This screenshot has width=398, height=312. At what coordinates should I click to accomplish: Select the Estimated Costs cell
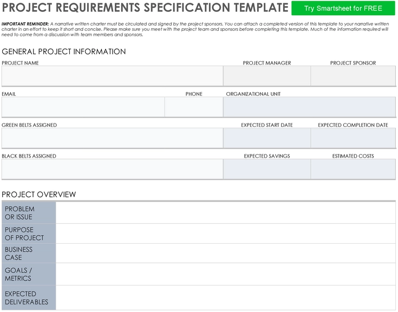[x=353, y=169]
